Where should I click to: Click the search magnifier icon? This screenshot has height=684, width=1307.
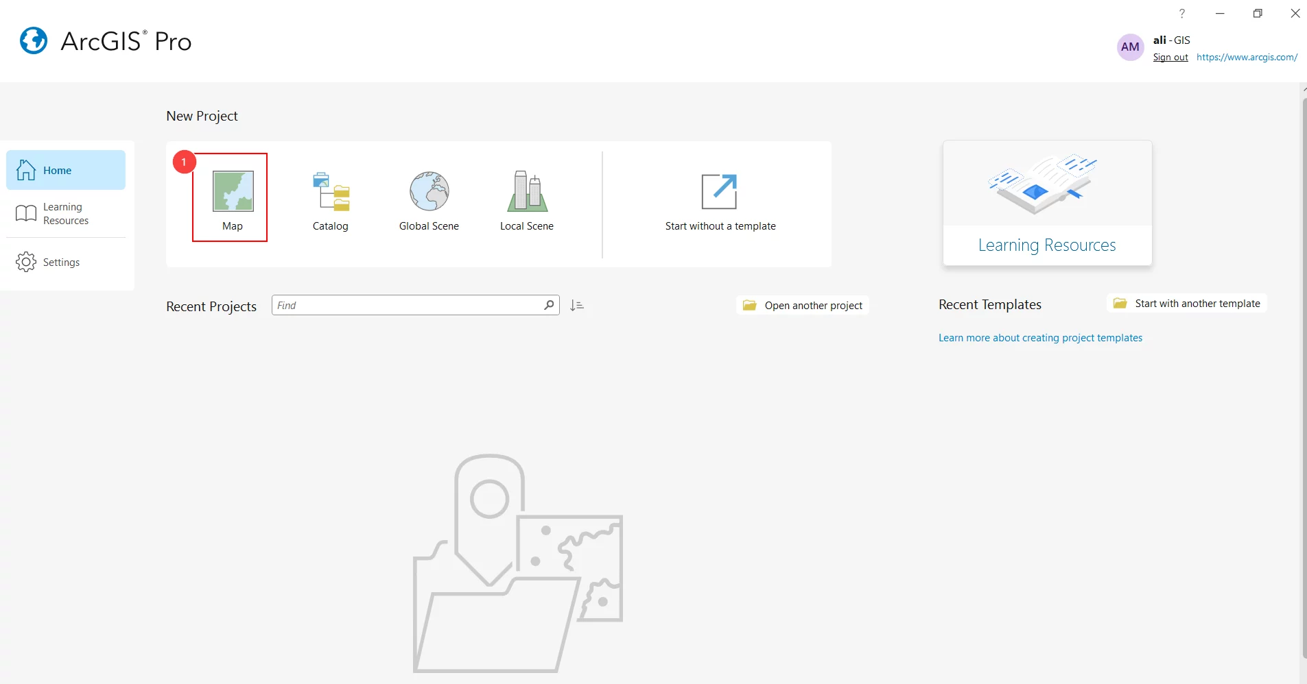549,305
